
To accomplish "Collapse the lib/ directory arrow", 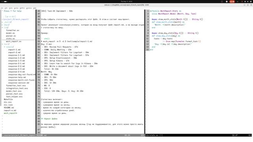I will pos(2,28).
